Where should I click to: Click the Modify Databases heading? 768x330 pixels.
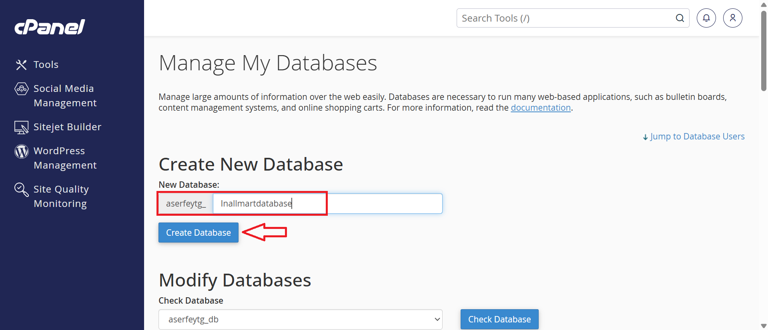point(235,280)
